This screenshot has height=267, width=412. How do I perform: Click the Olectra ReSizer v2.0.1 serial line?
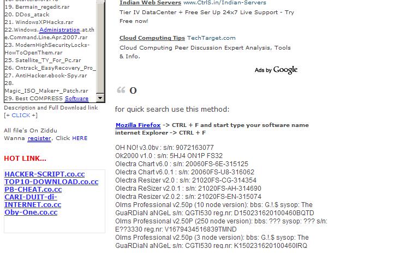point(188,189)
